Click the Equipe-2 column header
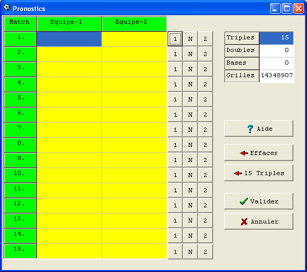 click(x=134, y=24)
